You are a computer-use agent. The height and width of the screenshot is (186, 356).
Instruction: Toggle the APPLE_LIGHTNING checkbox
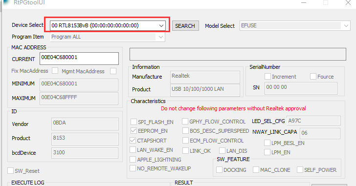[133, 159]
